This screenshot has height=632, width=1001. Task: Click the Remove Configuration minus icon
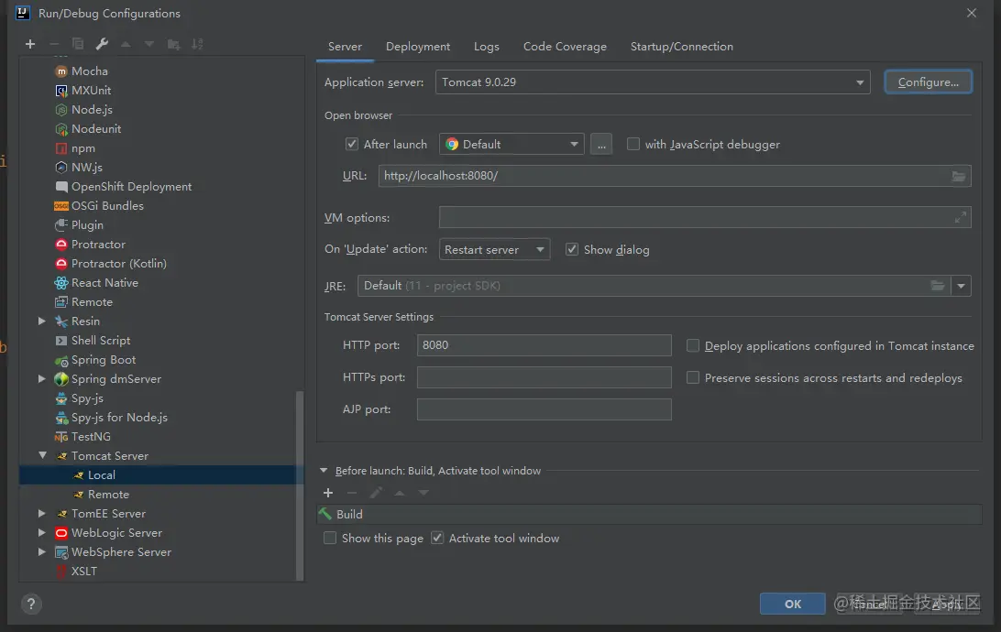tap(54, 44)
